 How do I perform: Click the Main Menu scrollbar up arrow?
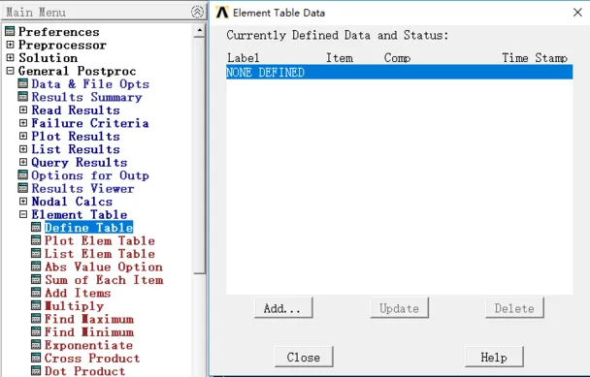click(200, 31)
